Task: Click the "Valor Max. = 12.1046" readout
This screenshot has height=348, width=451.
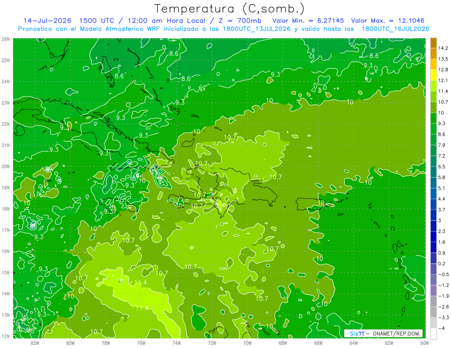Action: point(388,21)
